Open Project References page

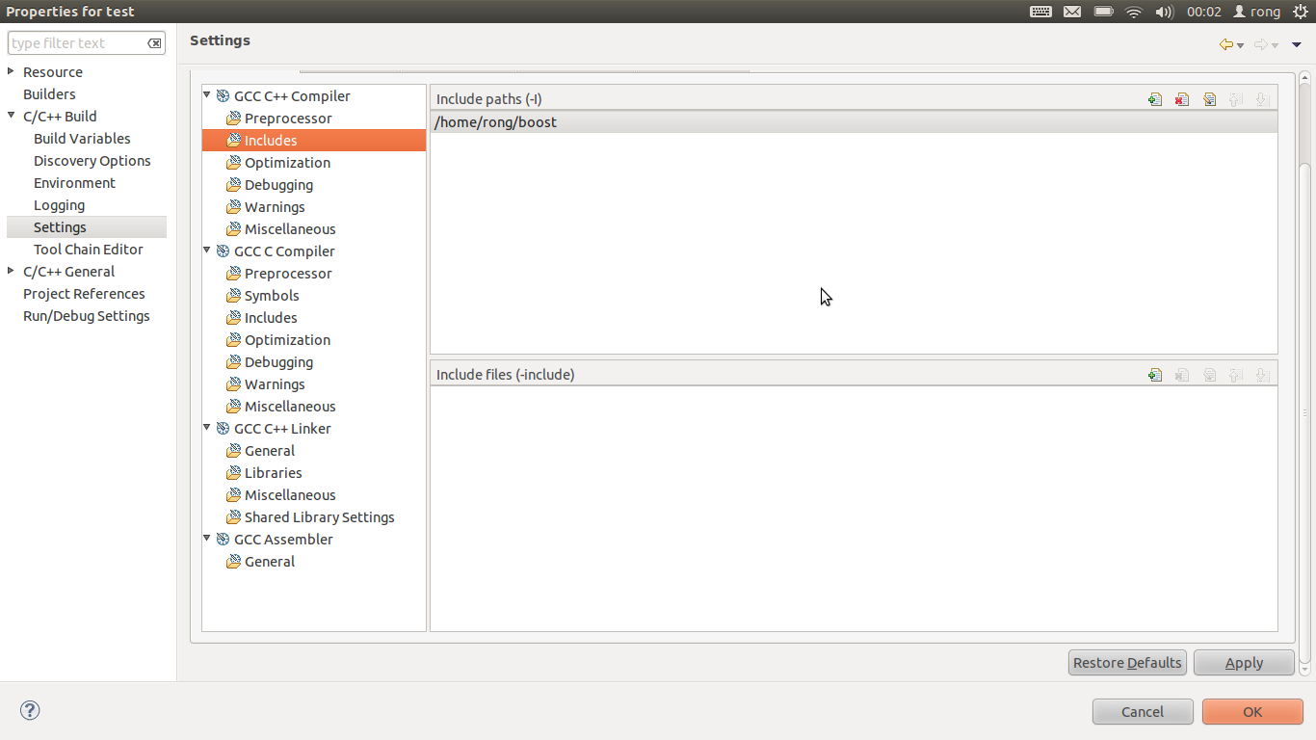[x=84, y=294]
